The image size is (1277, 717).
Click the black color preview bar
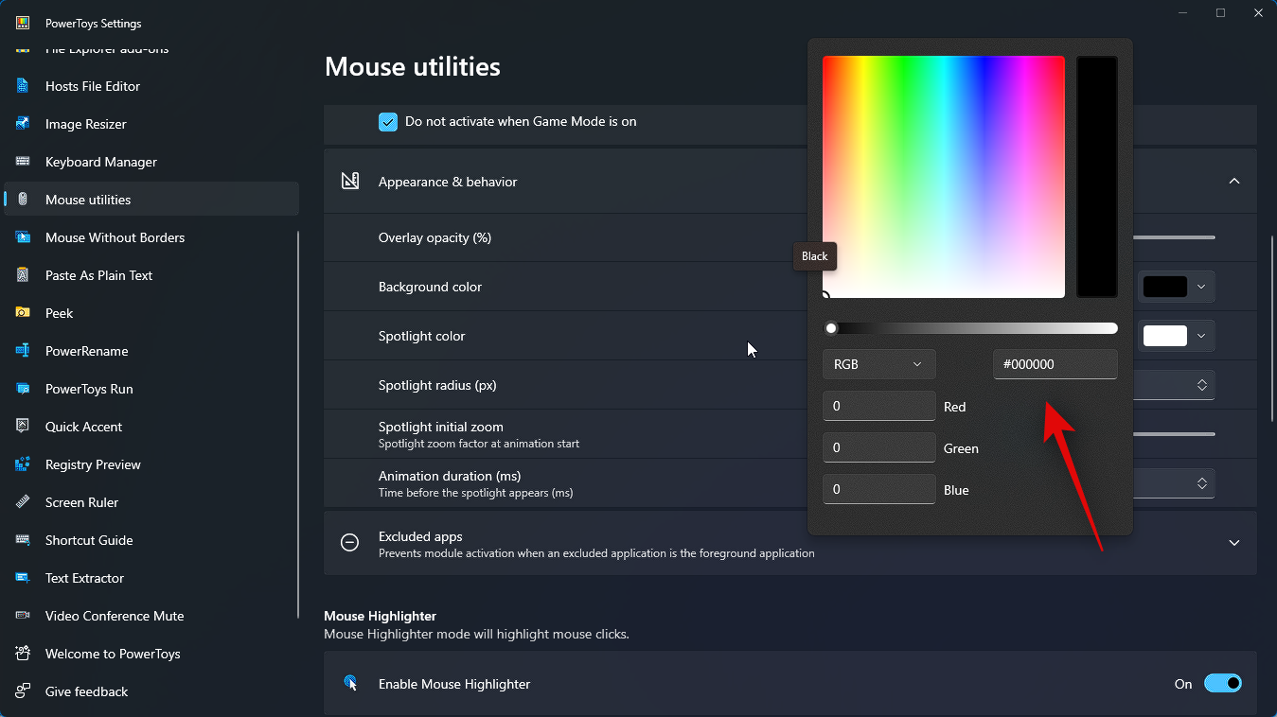click(1097, 177)
